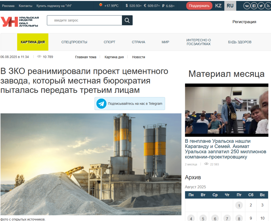
Task: Click the Август 2025 calendar label
Action: click(195, 187)
